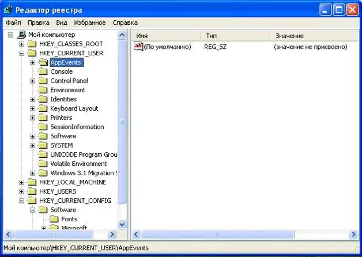Click the Identities folder icon
Screen dimensions: 362x257
pyautogui.click(x=43, y=99)
